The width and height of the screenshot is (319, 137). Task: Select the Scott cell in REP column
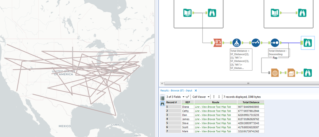tap(188, 127)
